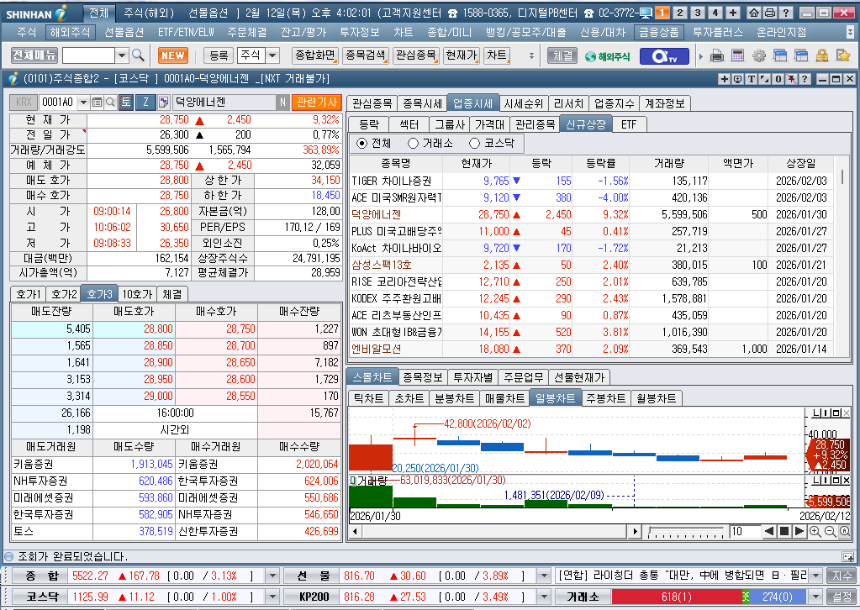Click the play-forward triangle under chart
860x610 pixels.
(x=799, y=531)
